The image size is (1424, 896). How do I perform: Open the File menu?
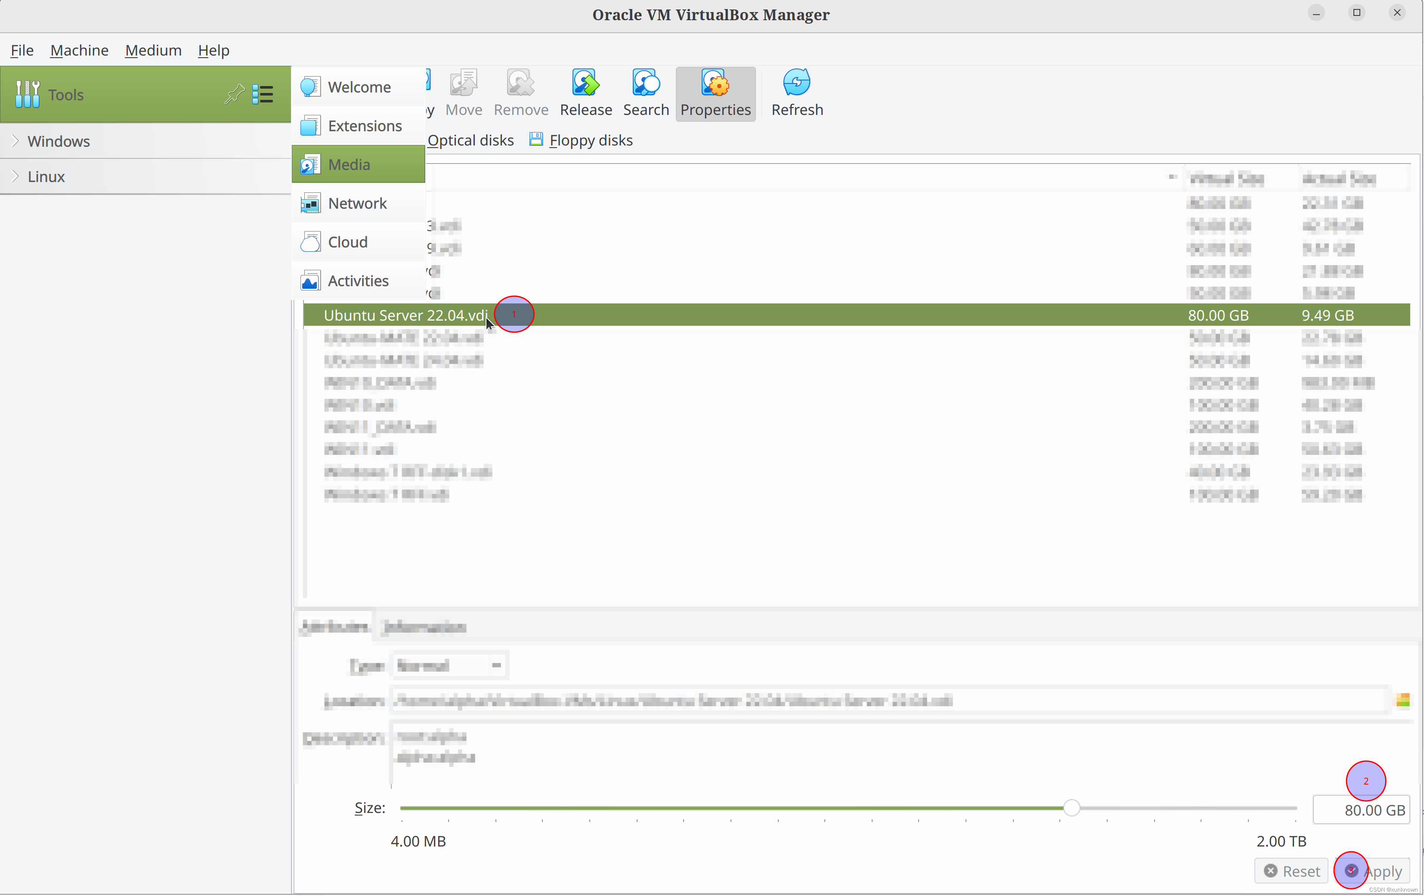tap(22, 50)
